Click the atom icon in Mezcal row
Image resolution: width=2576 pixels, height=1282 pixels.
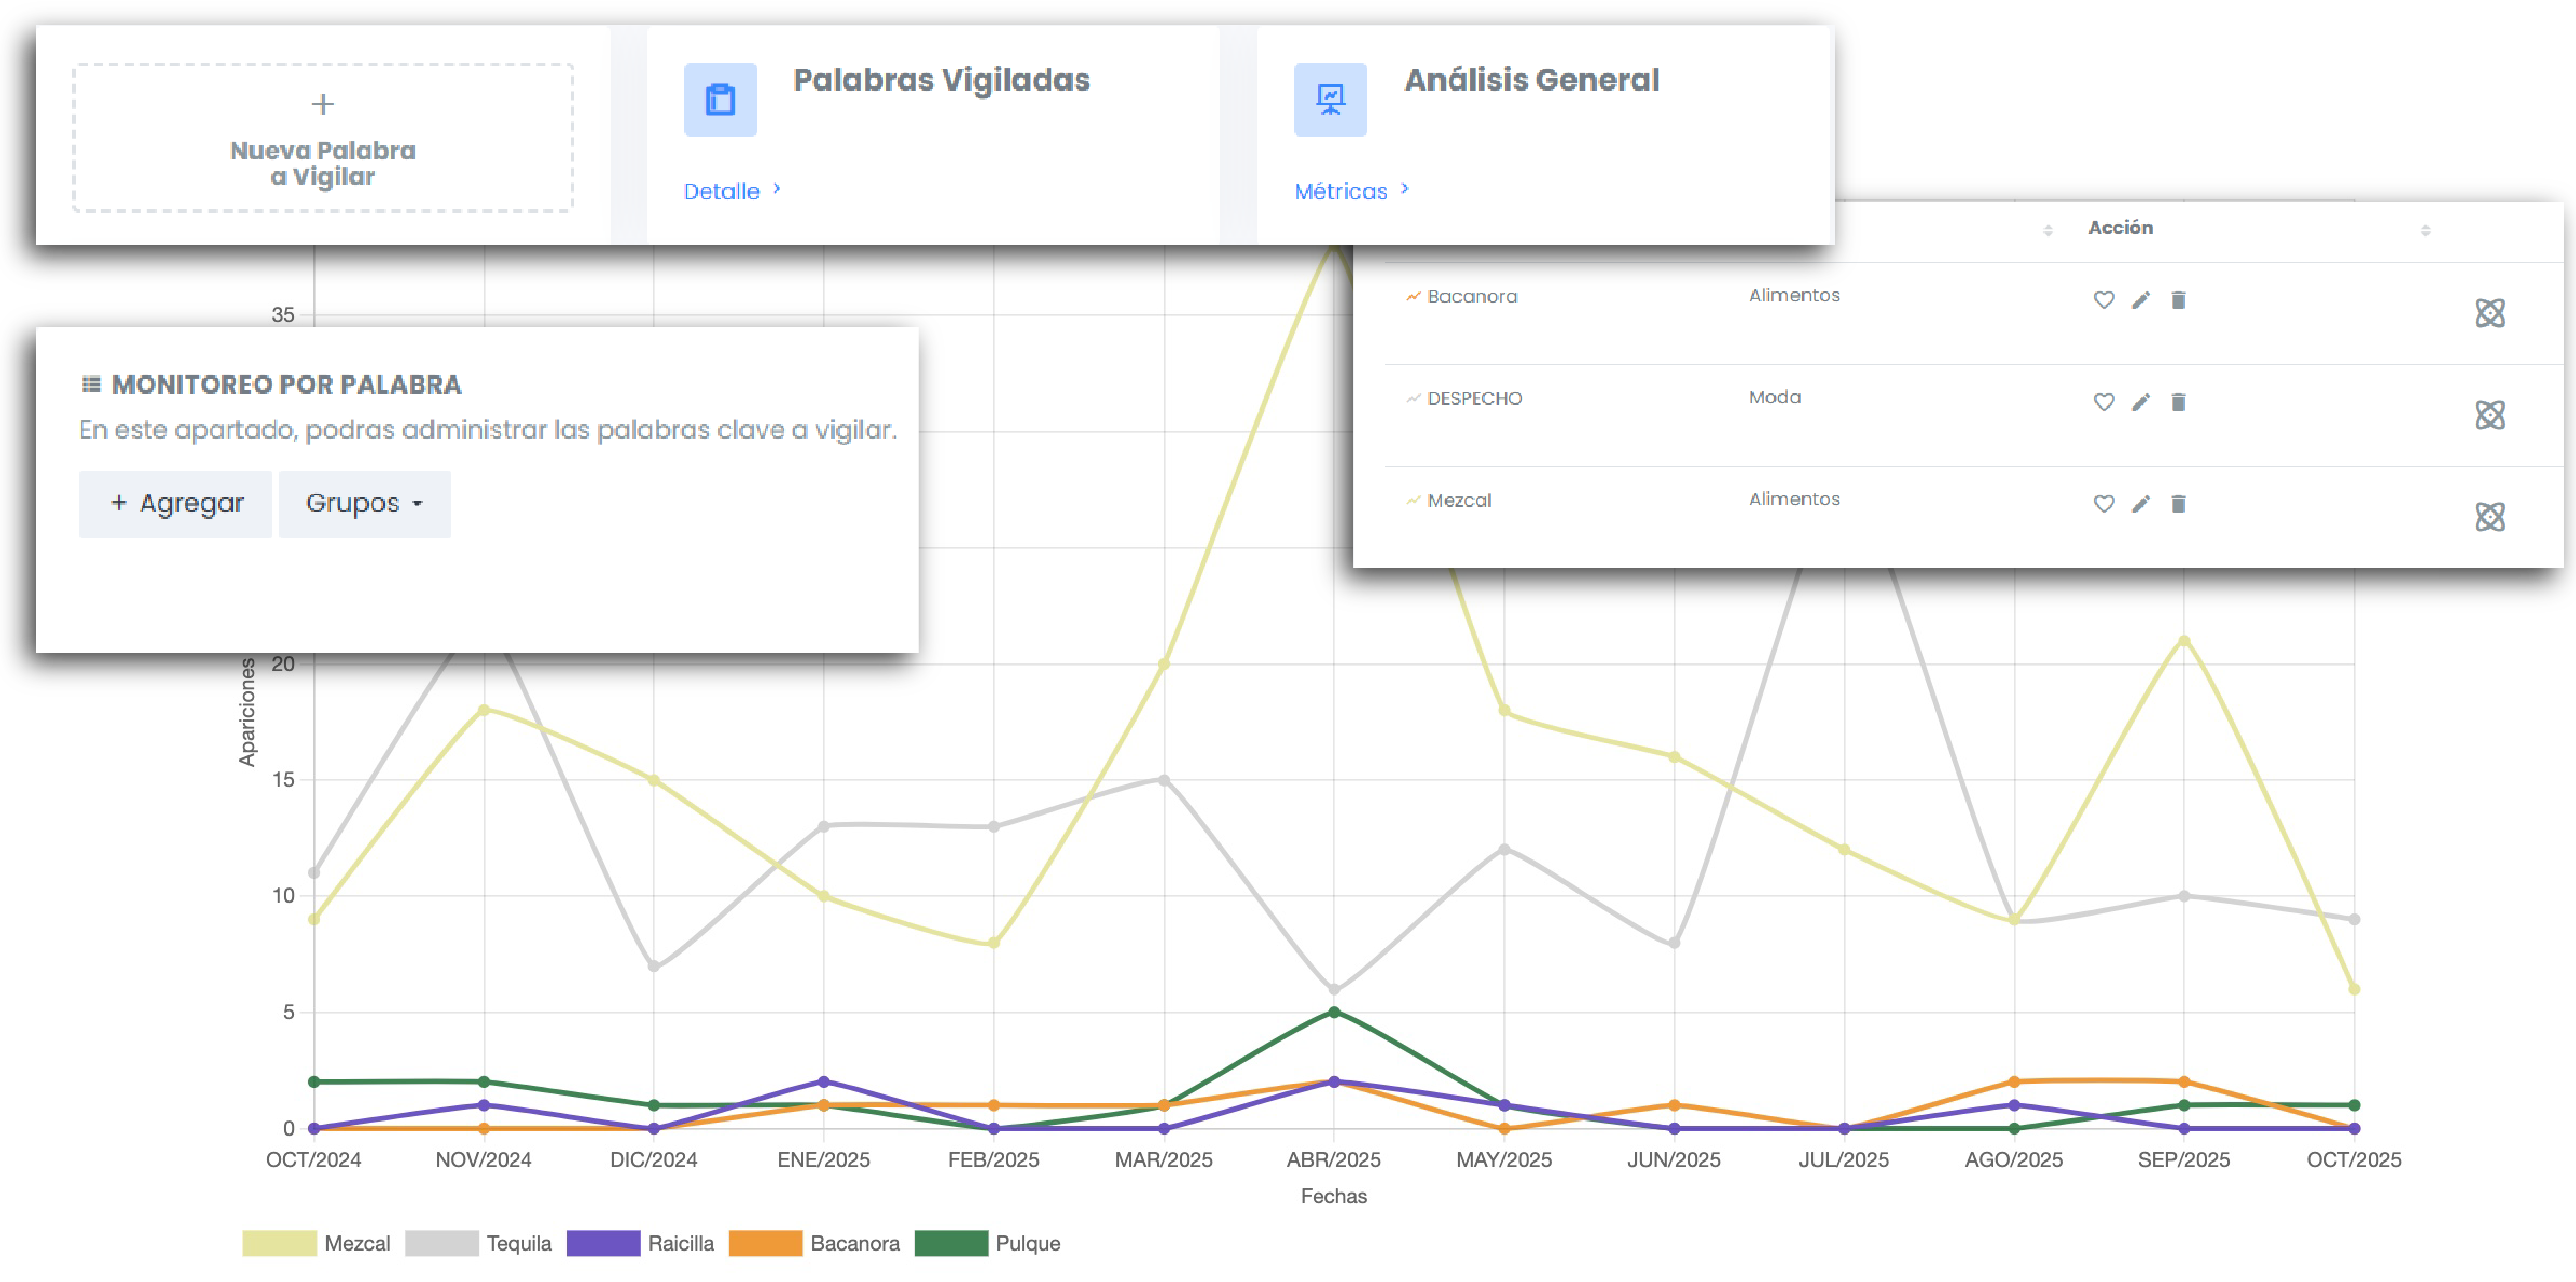click(2489, 517)
